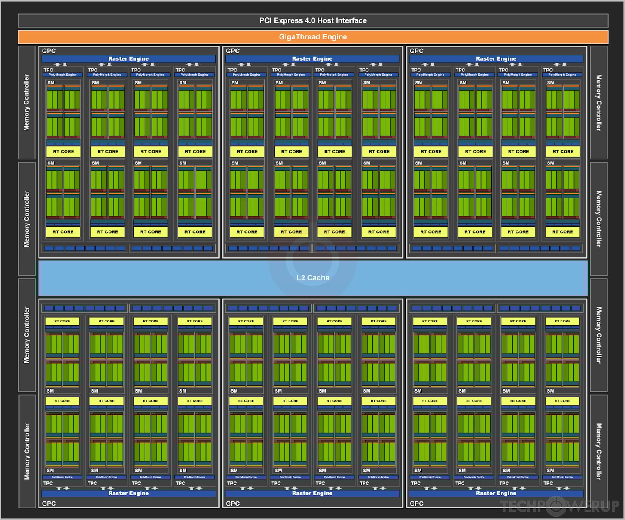Click the GPC label of the top-right cluster
The width and height of the screenshot is (625, 520).
(416, 51)
